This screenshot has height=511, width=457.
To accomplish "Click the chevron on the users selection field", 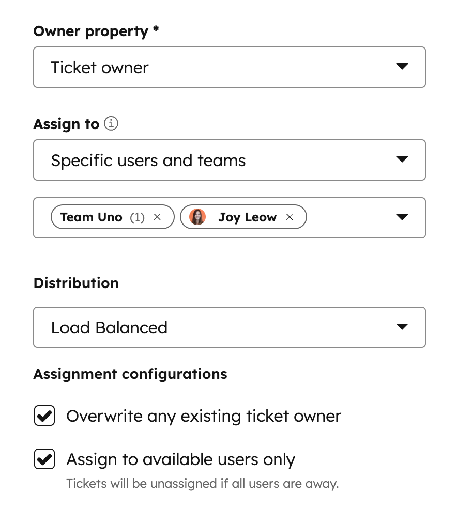I will tap(402, 217).
